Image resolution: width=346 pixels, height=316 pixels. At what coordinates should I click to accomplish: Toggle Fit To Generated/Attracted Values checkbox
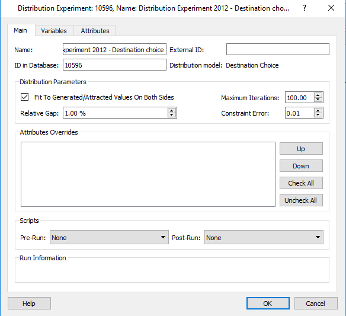[x=24, y=97]
